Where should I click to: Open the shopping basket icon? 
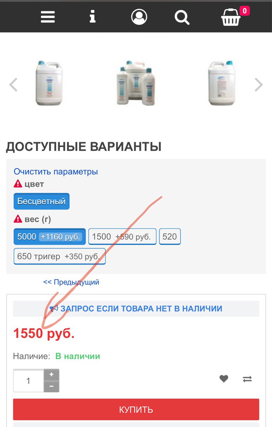coord(231,17)
